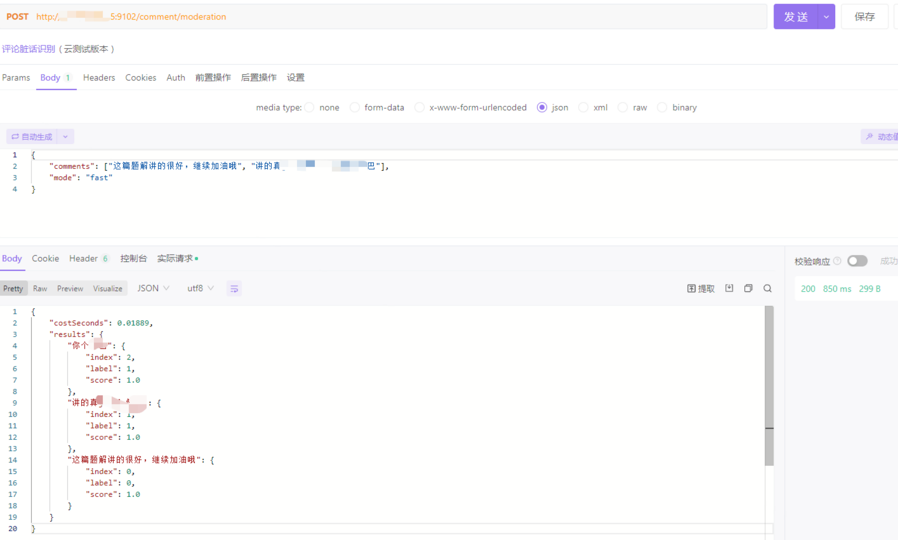Click the request URL input field
The height and width of the screenshot is (540, 898).
[x=444, y=16]
